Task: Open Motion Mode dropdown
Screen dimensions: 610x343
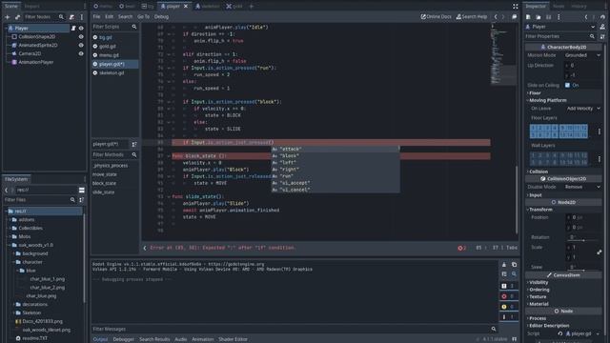Action: point(582,55)
